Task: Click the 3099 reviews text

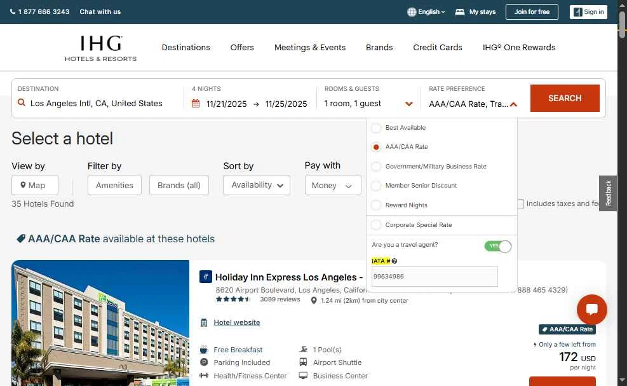Action: pyautogui.click(x=280, y=300)
